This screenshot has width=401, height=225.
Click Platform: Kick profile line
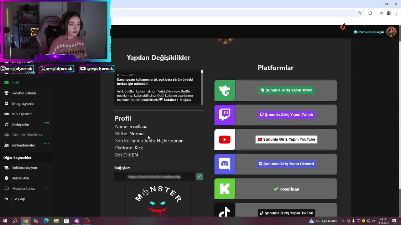(129, 148)
